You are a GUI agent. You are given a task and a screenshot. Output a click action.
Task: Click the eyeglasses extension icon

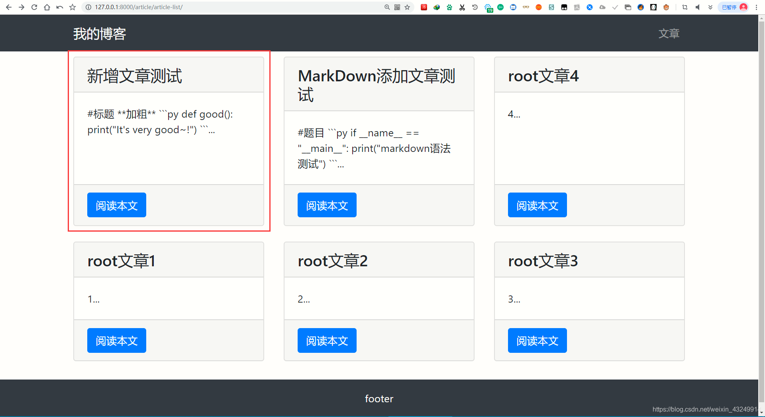click(x=526, y=7)
